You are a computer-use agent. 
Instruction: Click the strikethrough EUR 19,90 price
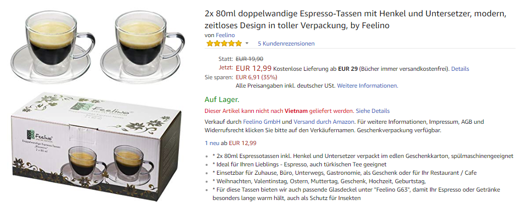249,59
